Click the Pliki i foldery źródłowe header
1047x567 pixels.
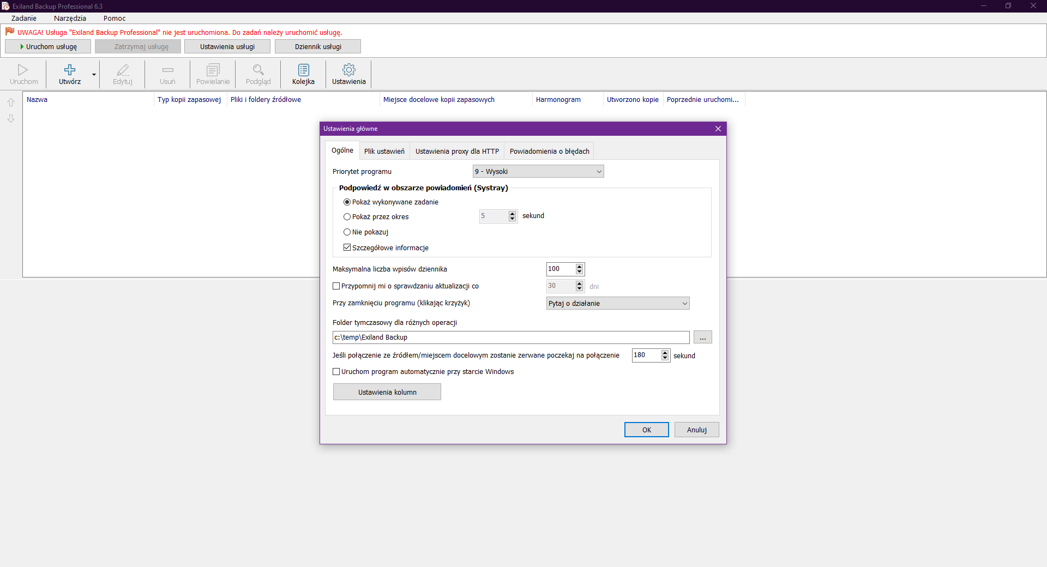303,100
